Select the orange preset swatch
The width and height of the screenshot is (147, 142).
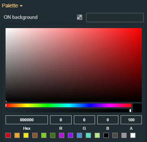click(x=17, y=135)
